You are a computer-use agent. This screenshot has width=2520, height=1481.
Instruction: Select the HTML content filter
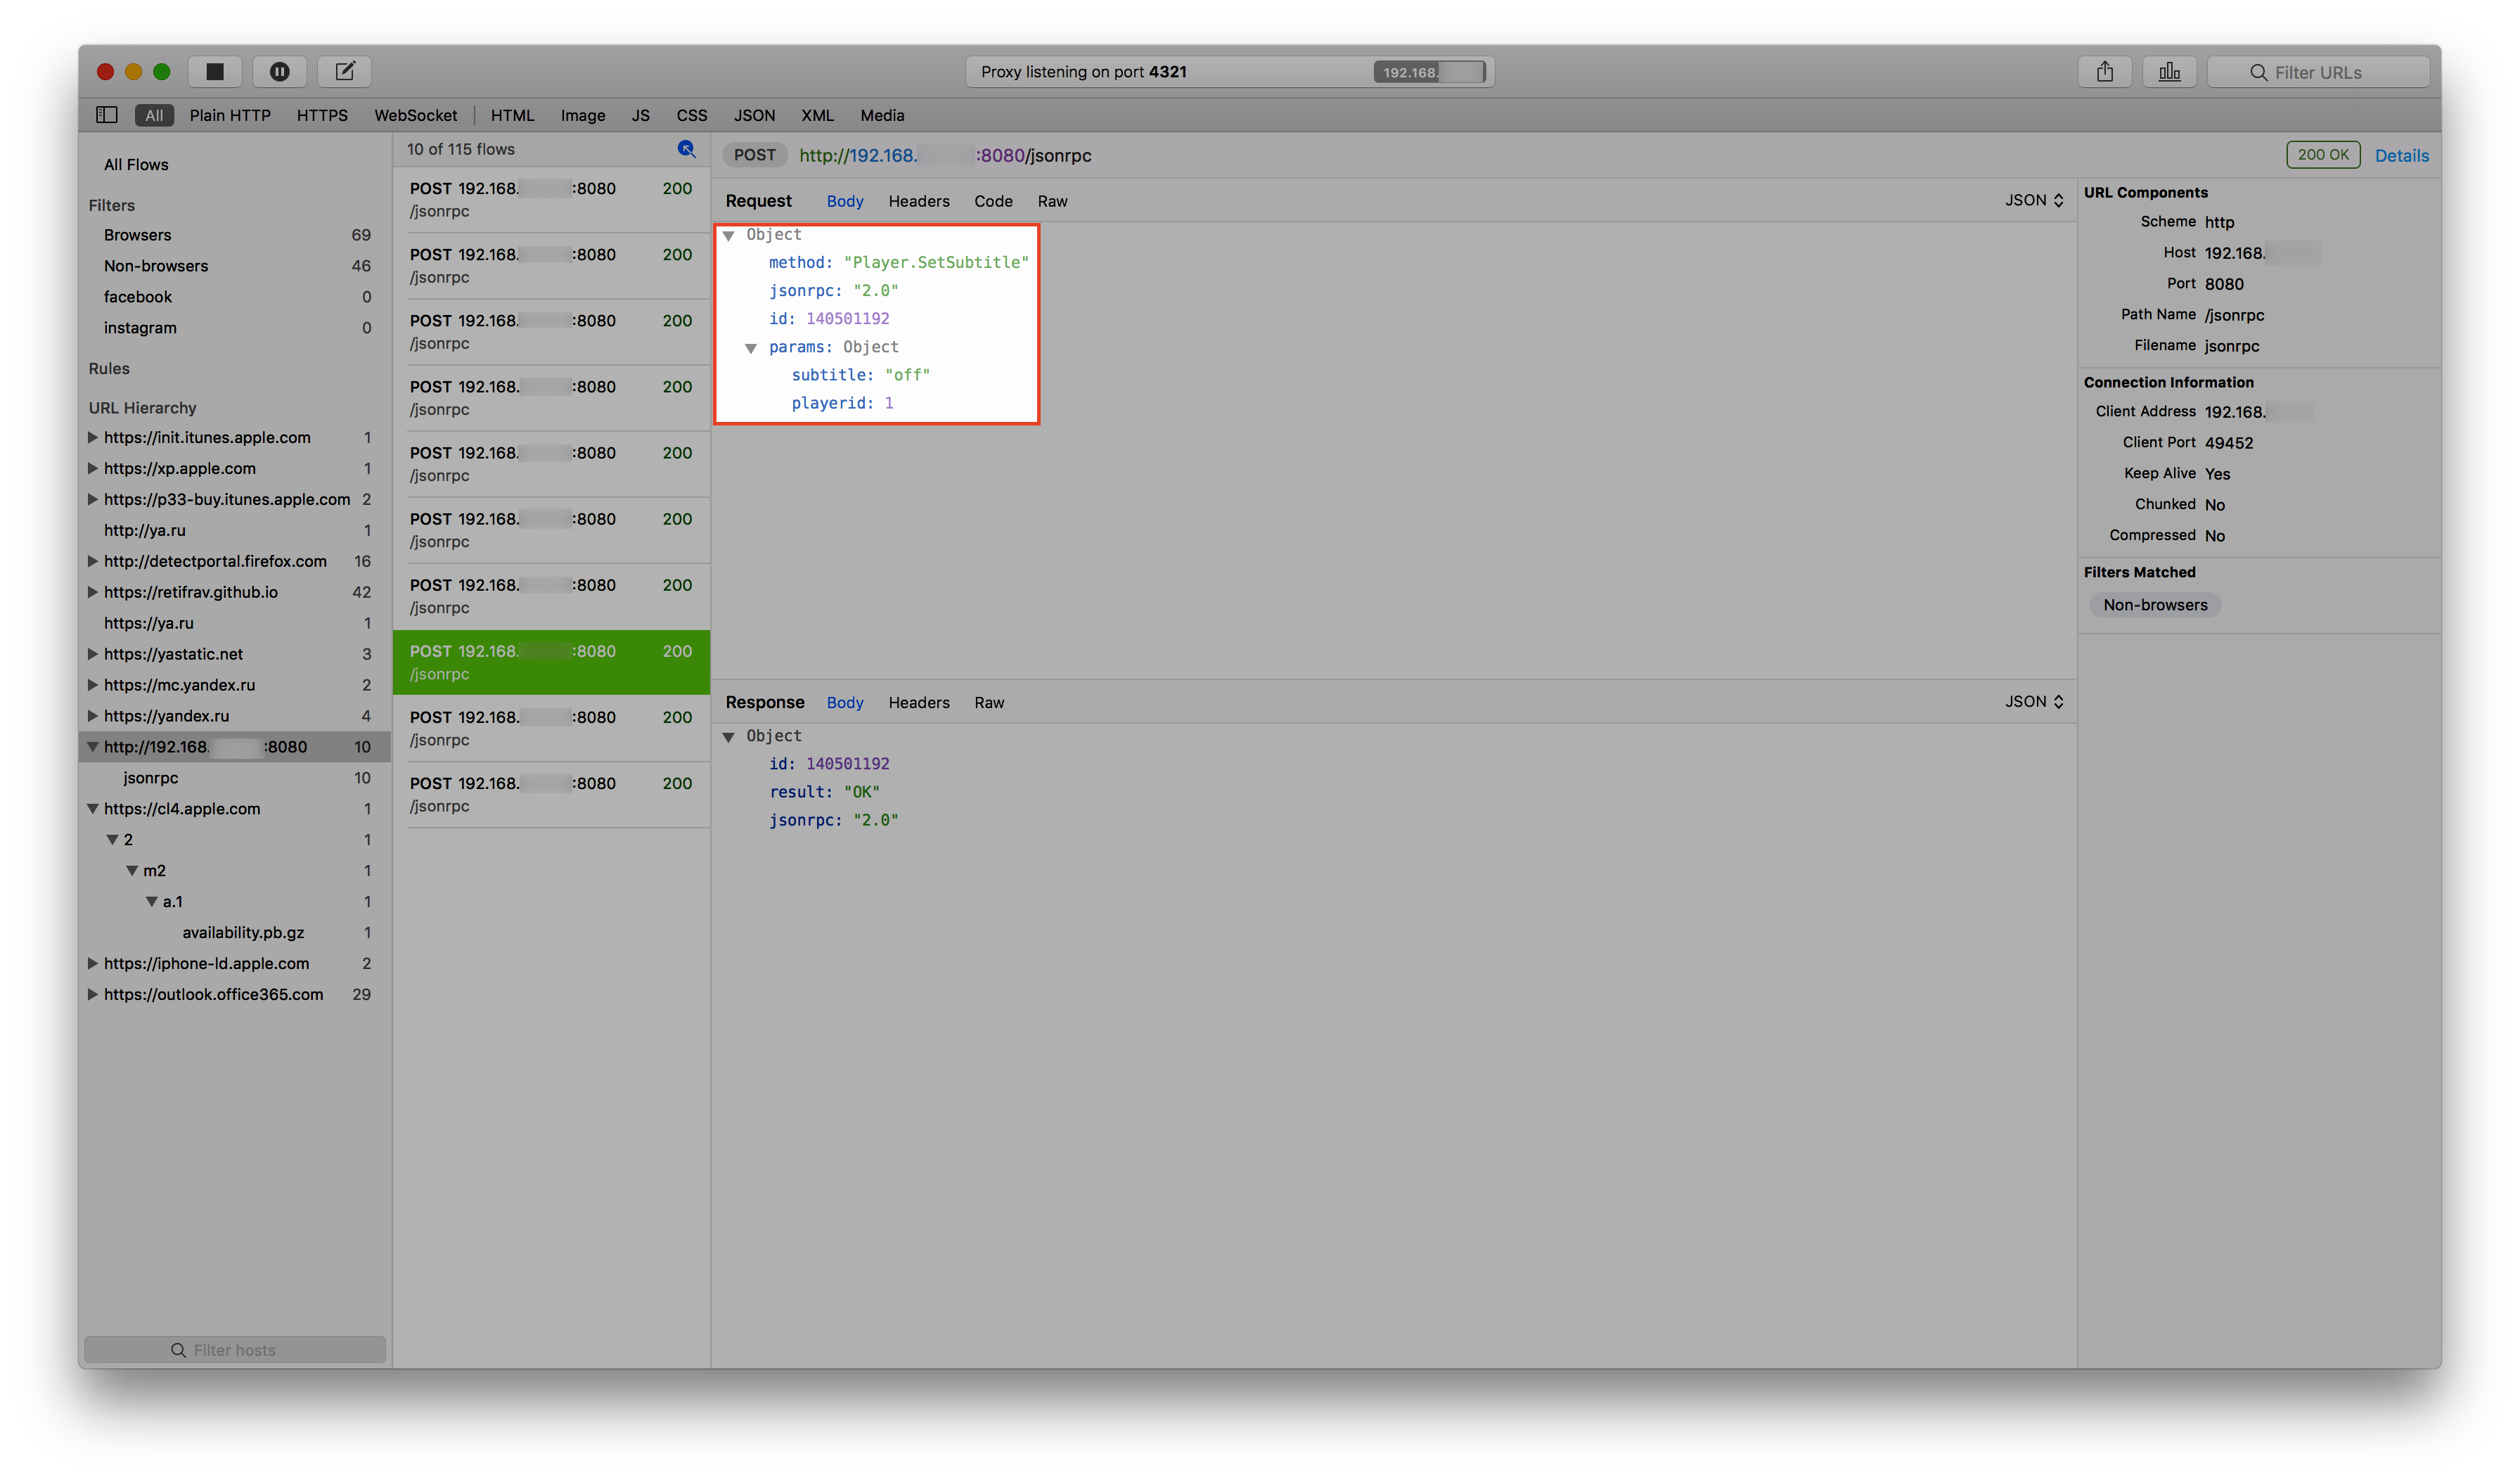point(512,115)
